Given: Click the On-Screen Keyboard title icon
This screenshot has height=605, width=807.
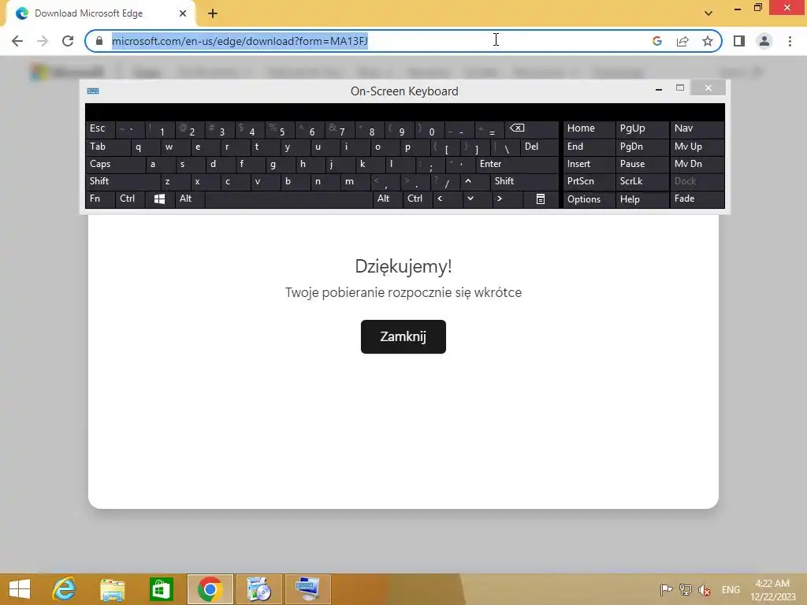Looking at the screenshot, I should click(x=93, y=91).
